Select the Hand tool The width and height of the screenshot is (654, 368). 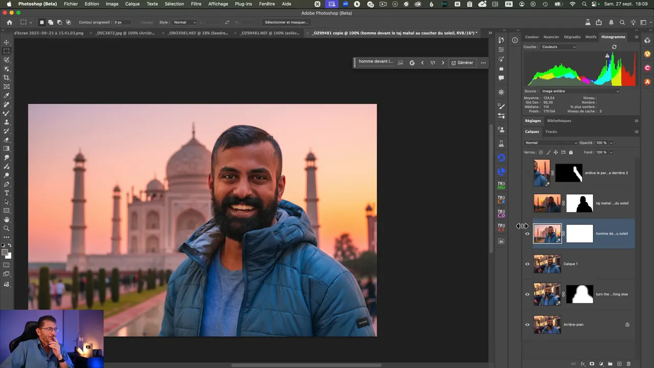tap(7, 220)
